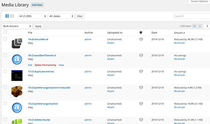Click admin author for 19-c6-shouldbe-c4
The image size is (210, 124).
tap(88, 39)
